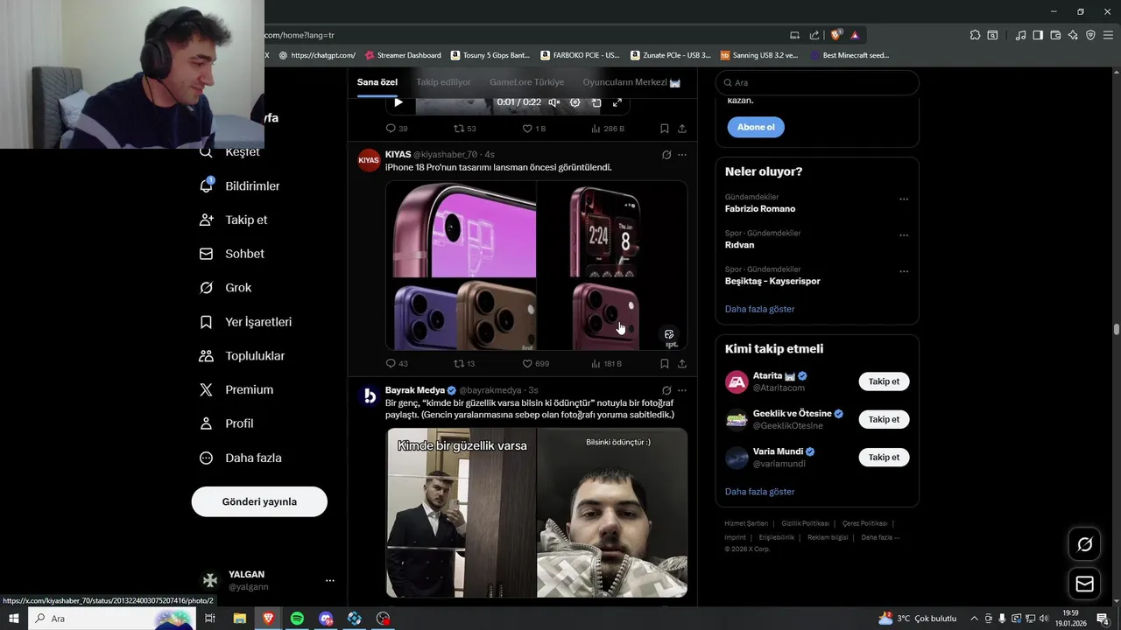Image resolution: width=1121 pixels, height=630 pixels.
Task: Open Brave Wallet toolbar icon
Action: (1055, 35)
